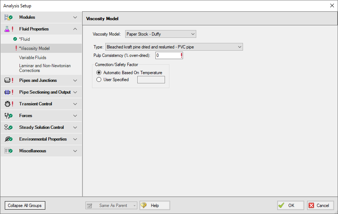Viewport: 338px width, 214px height.
Task: Open the pulp Type dropdown
Action: click(x=174, y=47)
